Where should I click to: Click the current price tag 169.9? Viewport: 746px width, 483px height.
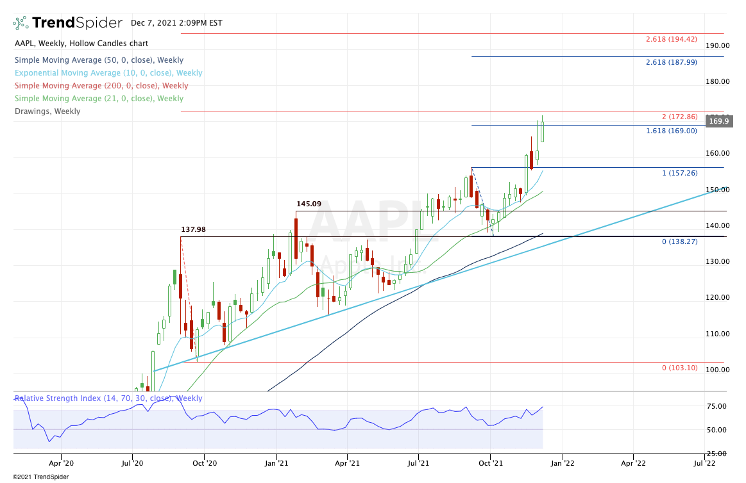(718, 121)
